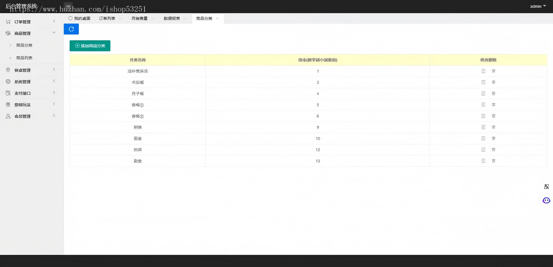
Task: Toggle the sidebar hamburger menu icon
Action: click(x=68, y=6)
